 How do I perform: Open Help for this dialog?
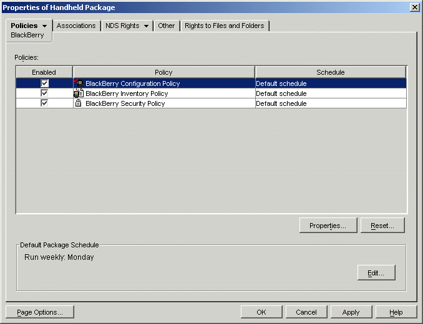tap(396, 312)
